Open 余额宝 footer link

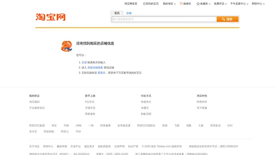(145, 108)
